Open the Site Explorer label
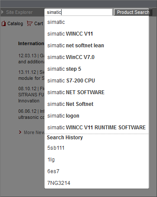Viewport: 157px width, 197px height. (20, 12)
